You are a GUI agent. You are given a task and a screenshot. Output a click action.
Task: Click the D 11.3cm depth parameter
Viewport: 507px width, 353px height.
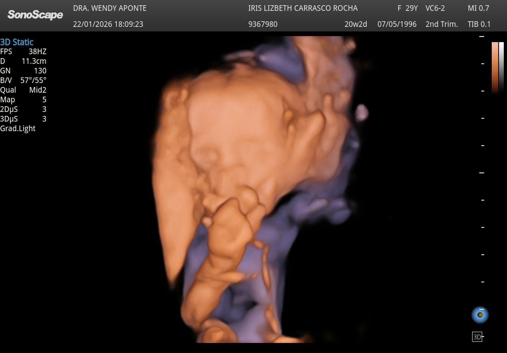point(23,61)
